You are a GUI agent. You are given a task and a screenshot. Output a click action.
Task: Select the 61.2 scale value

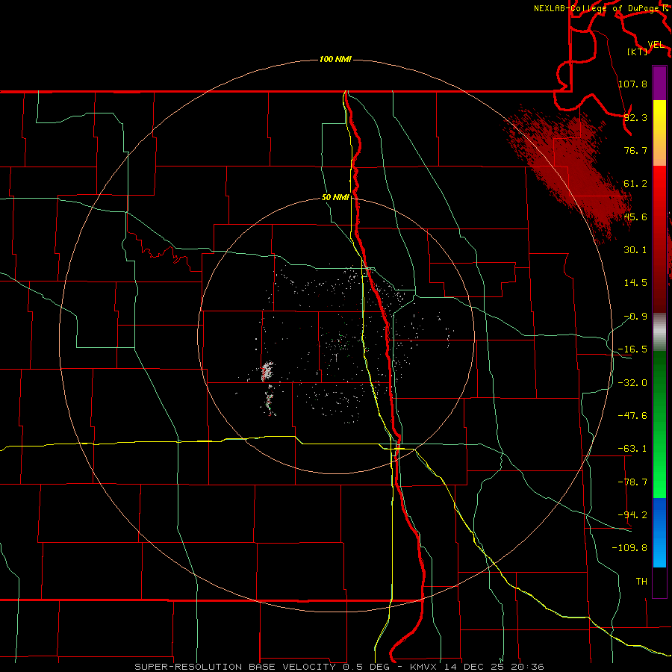point(635,184)
